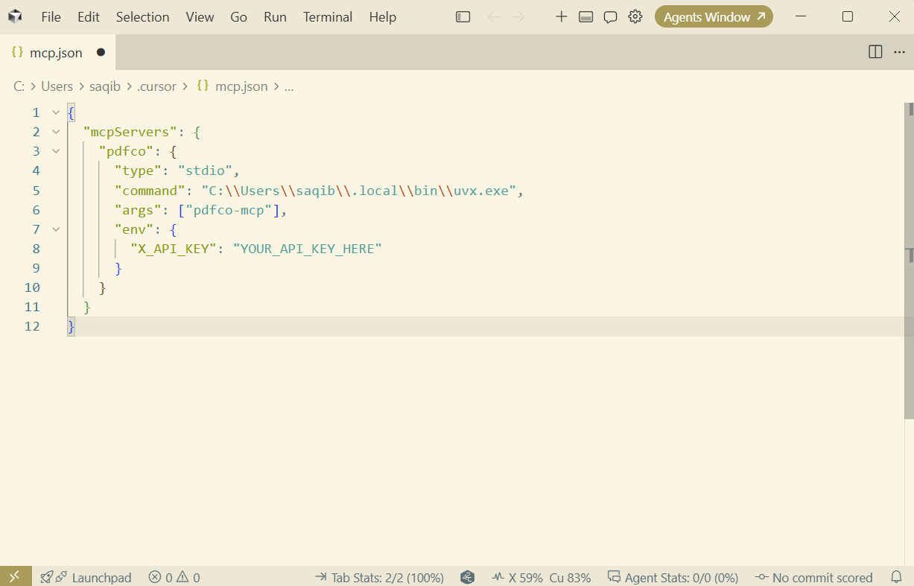Select the mcp.json editor tab

(x=57, y=52)
